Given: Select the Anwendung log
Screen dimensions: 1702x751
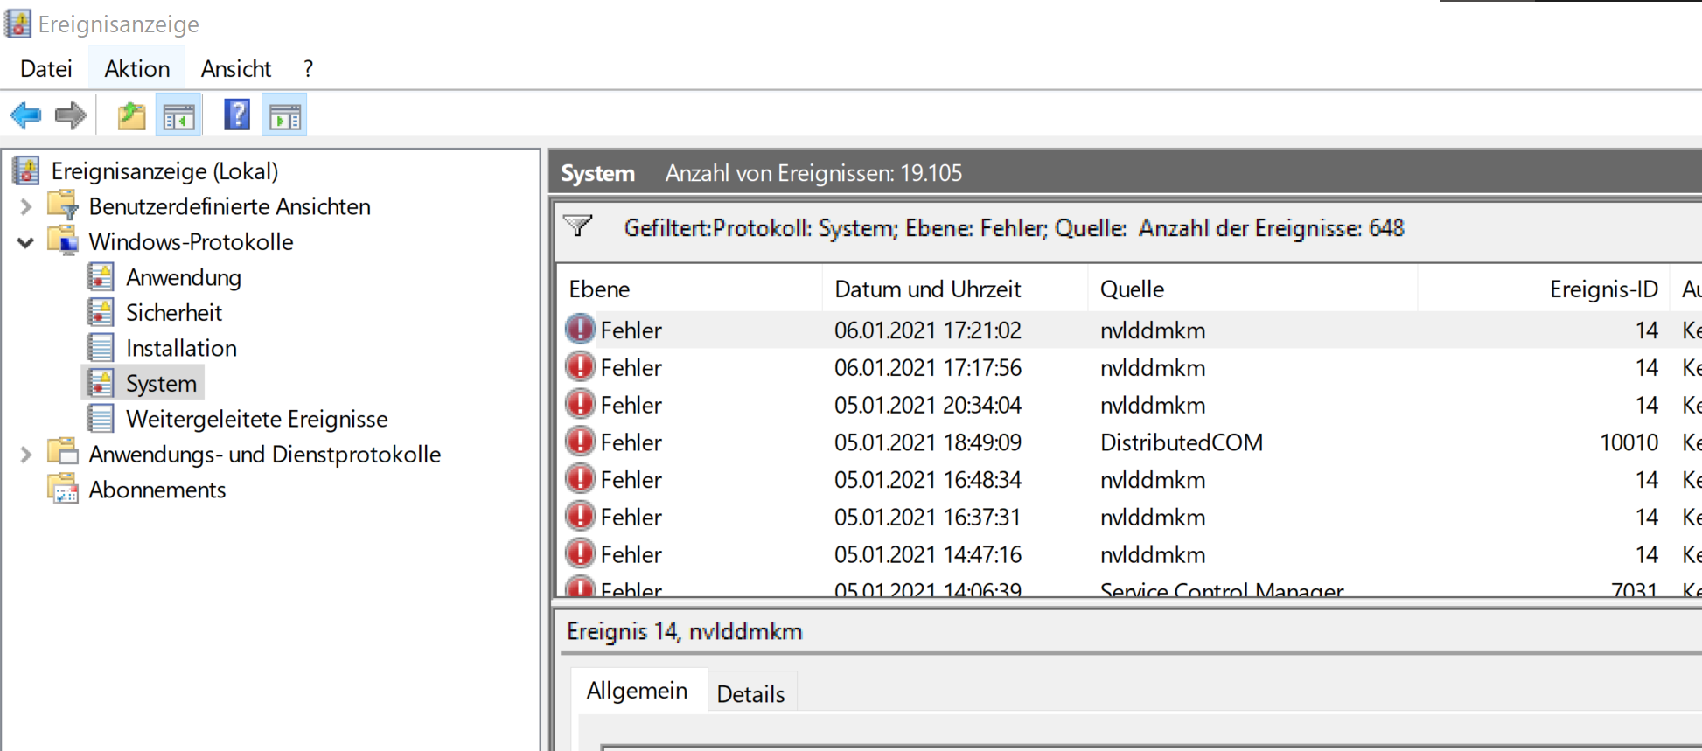Looking at the screenshot, I should click(x=184, y=277).
